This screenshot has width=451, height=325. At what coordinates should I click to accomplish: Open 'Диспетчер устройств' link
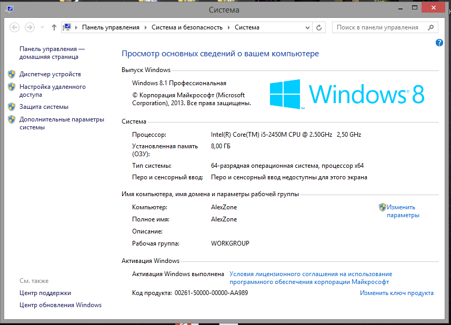(x=50, y=74)
